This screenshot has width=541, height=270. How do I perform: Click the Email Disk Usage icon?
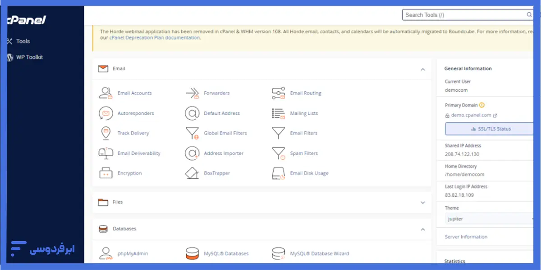pos(279,173)
